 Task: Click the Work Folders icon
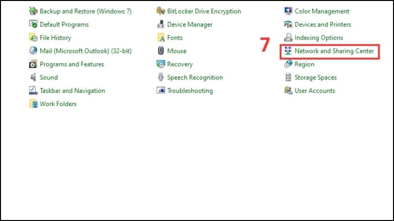point(33,104)
